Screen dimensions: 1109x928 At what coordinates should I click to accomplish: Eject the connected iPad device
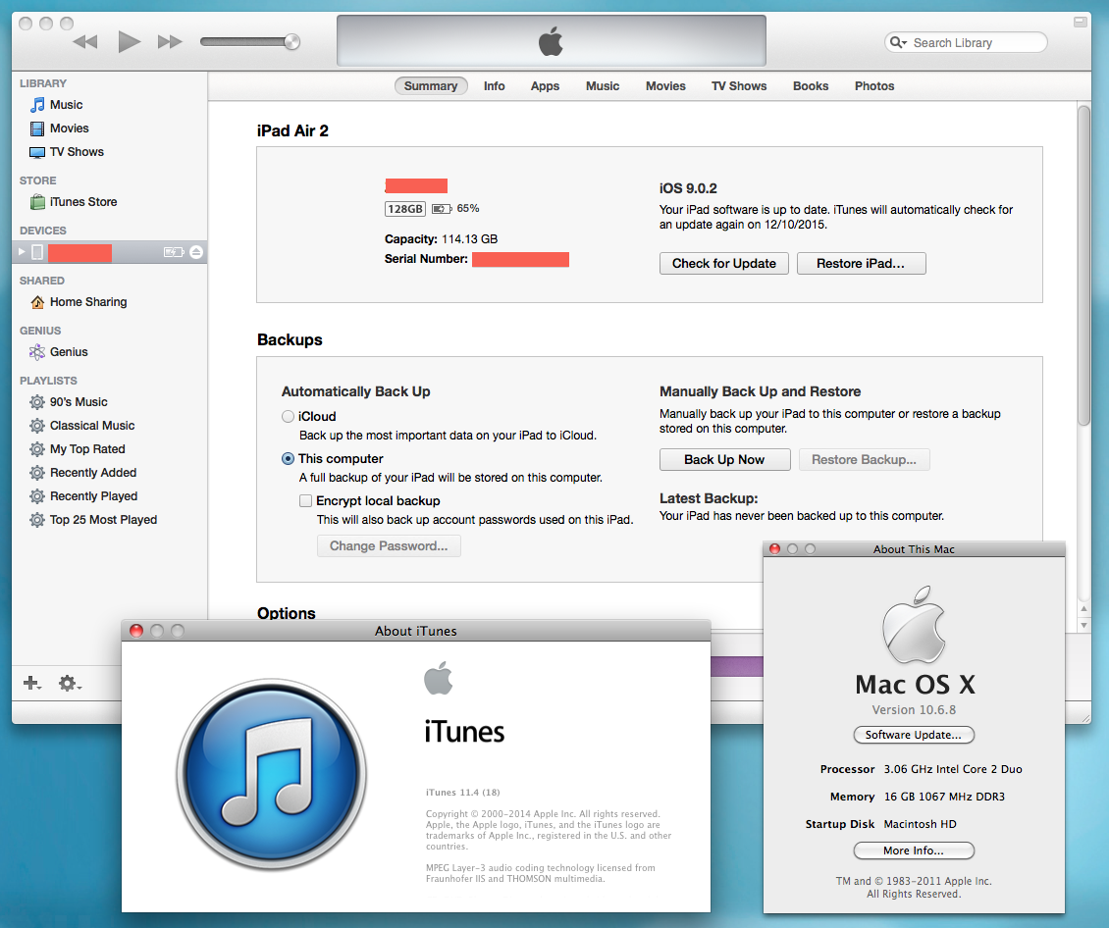[x=197, y=252]
